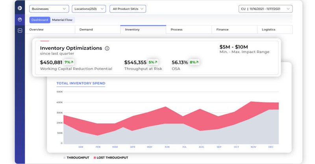Click the $545,355 value
The height and width of the screenshot is (164, 315).
point(135,62)
